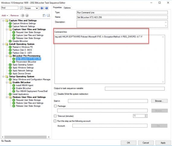Click the tree panel horizontal scrollbar

pos(25,137)
